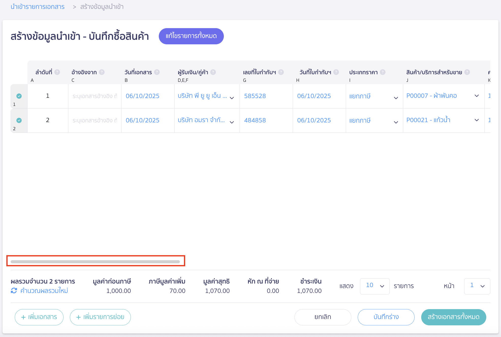Toggle the check mark on row 2
The width and height of the screenshot is (501, 337).
(19, 120)
